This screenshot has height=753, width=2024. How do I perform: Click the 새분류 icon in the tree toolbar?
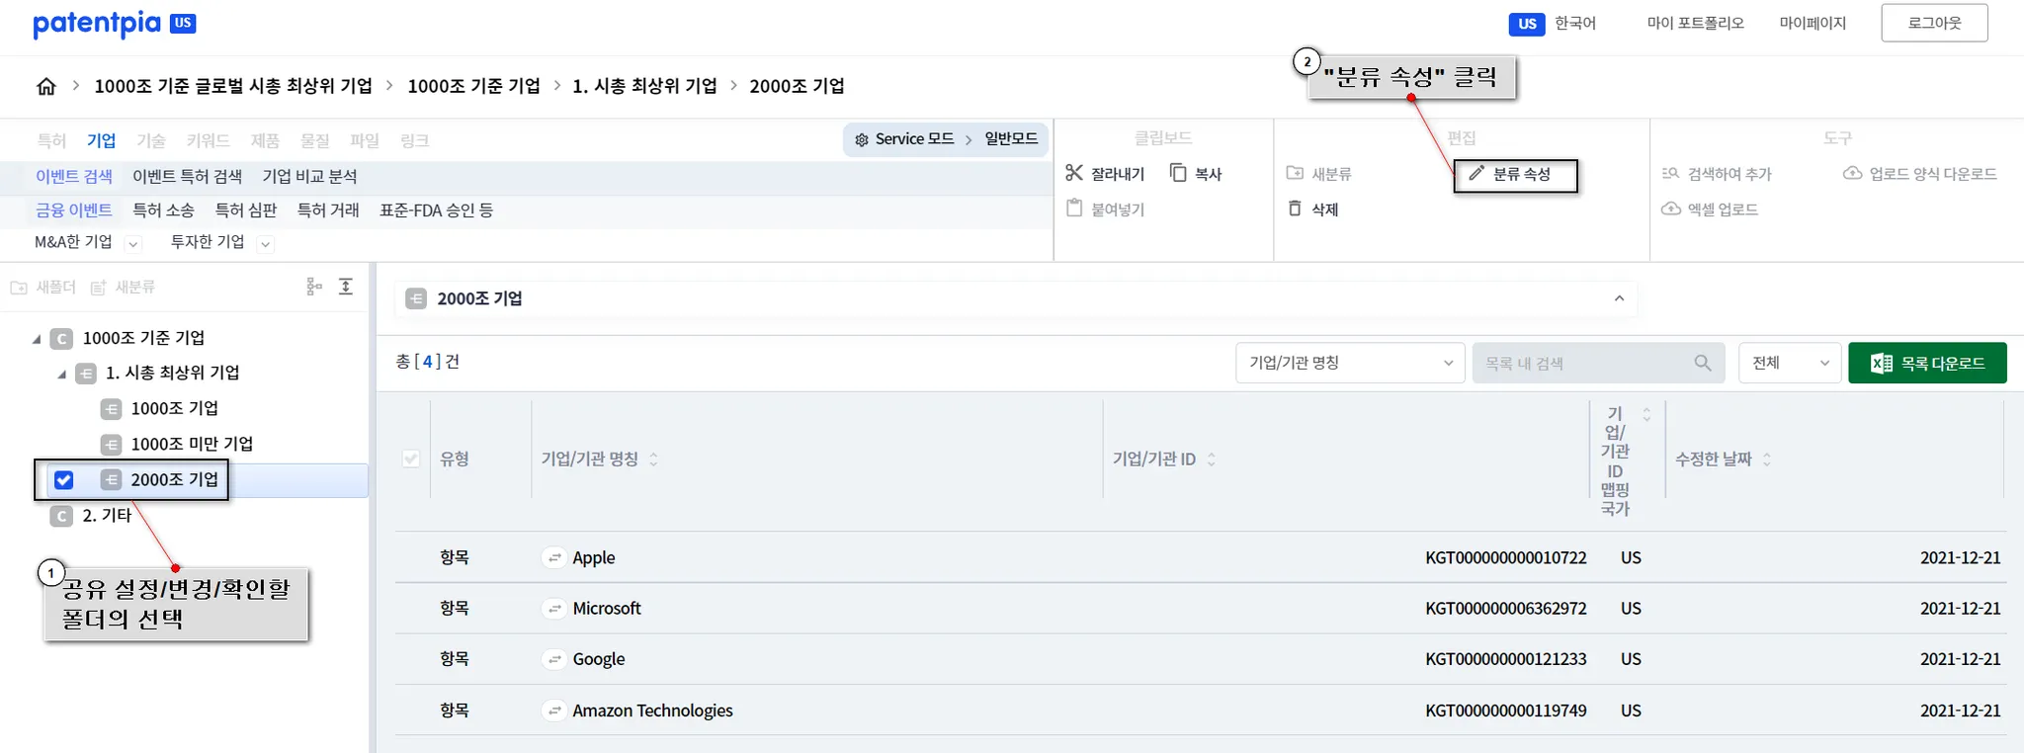98,288
